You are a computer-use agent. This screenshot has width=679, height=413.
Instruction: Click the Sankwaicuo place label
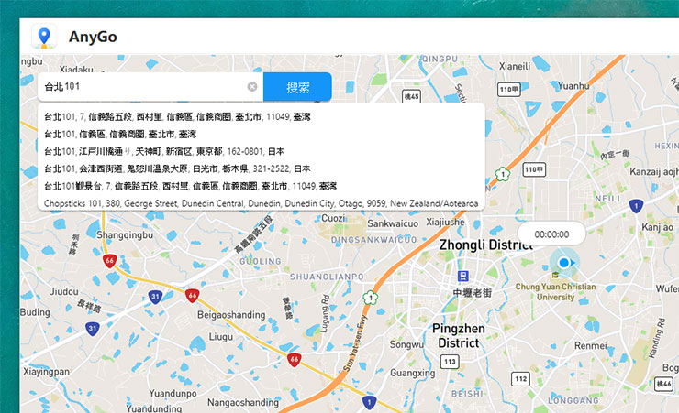393,223
